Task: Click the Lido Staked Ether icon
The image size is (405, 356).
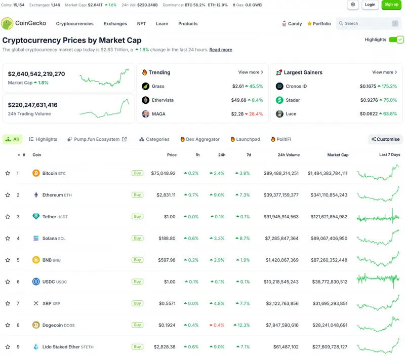Action: [x=36, y=347]
